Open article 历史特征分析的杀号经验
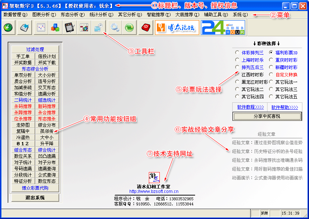The image size is (309, 219). pos(267,151)
